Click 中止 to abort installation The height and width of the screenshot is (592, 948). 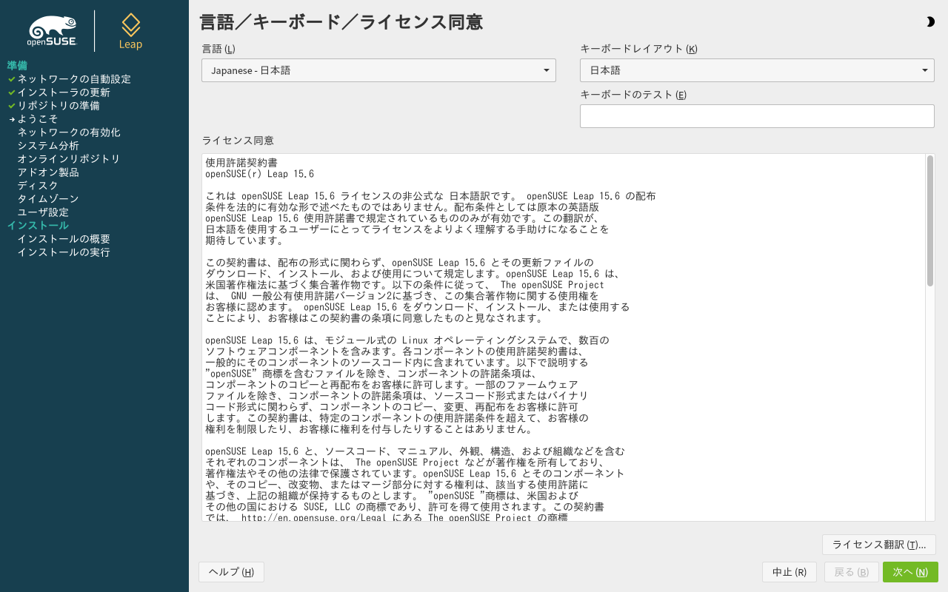tap(790, 572)
